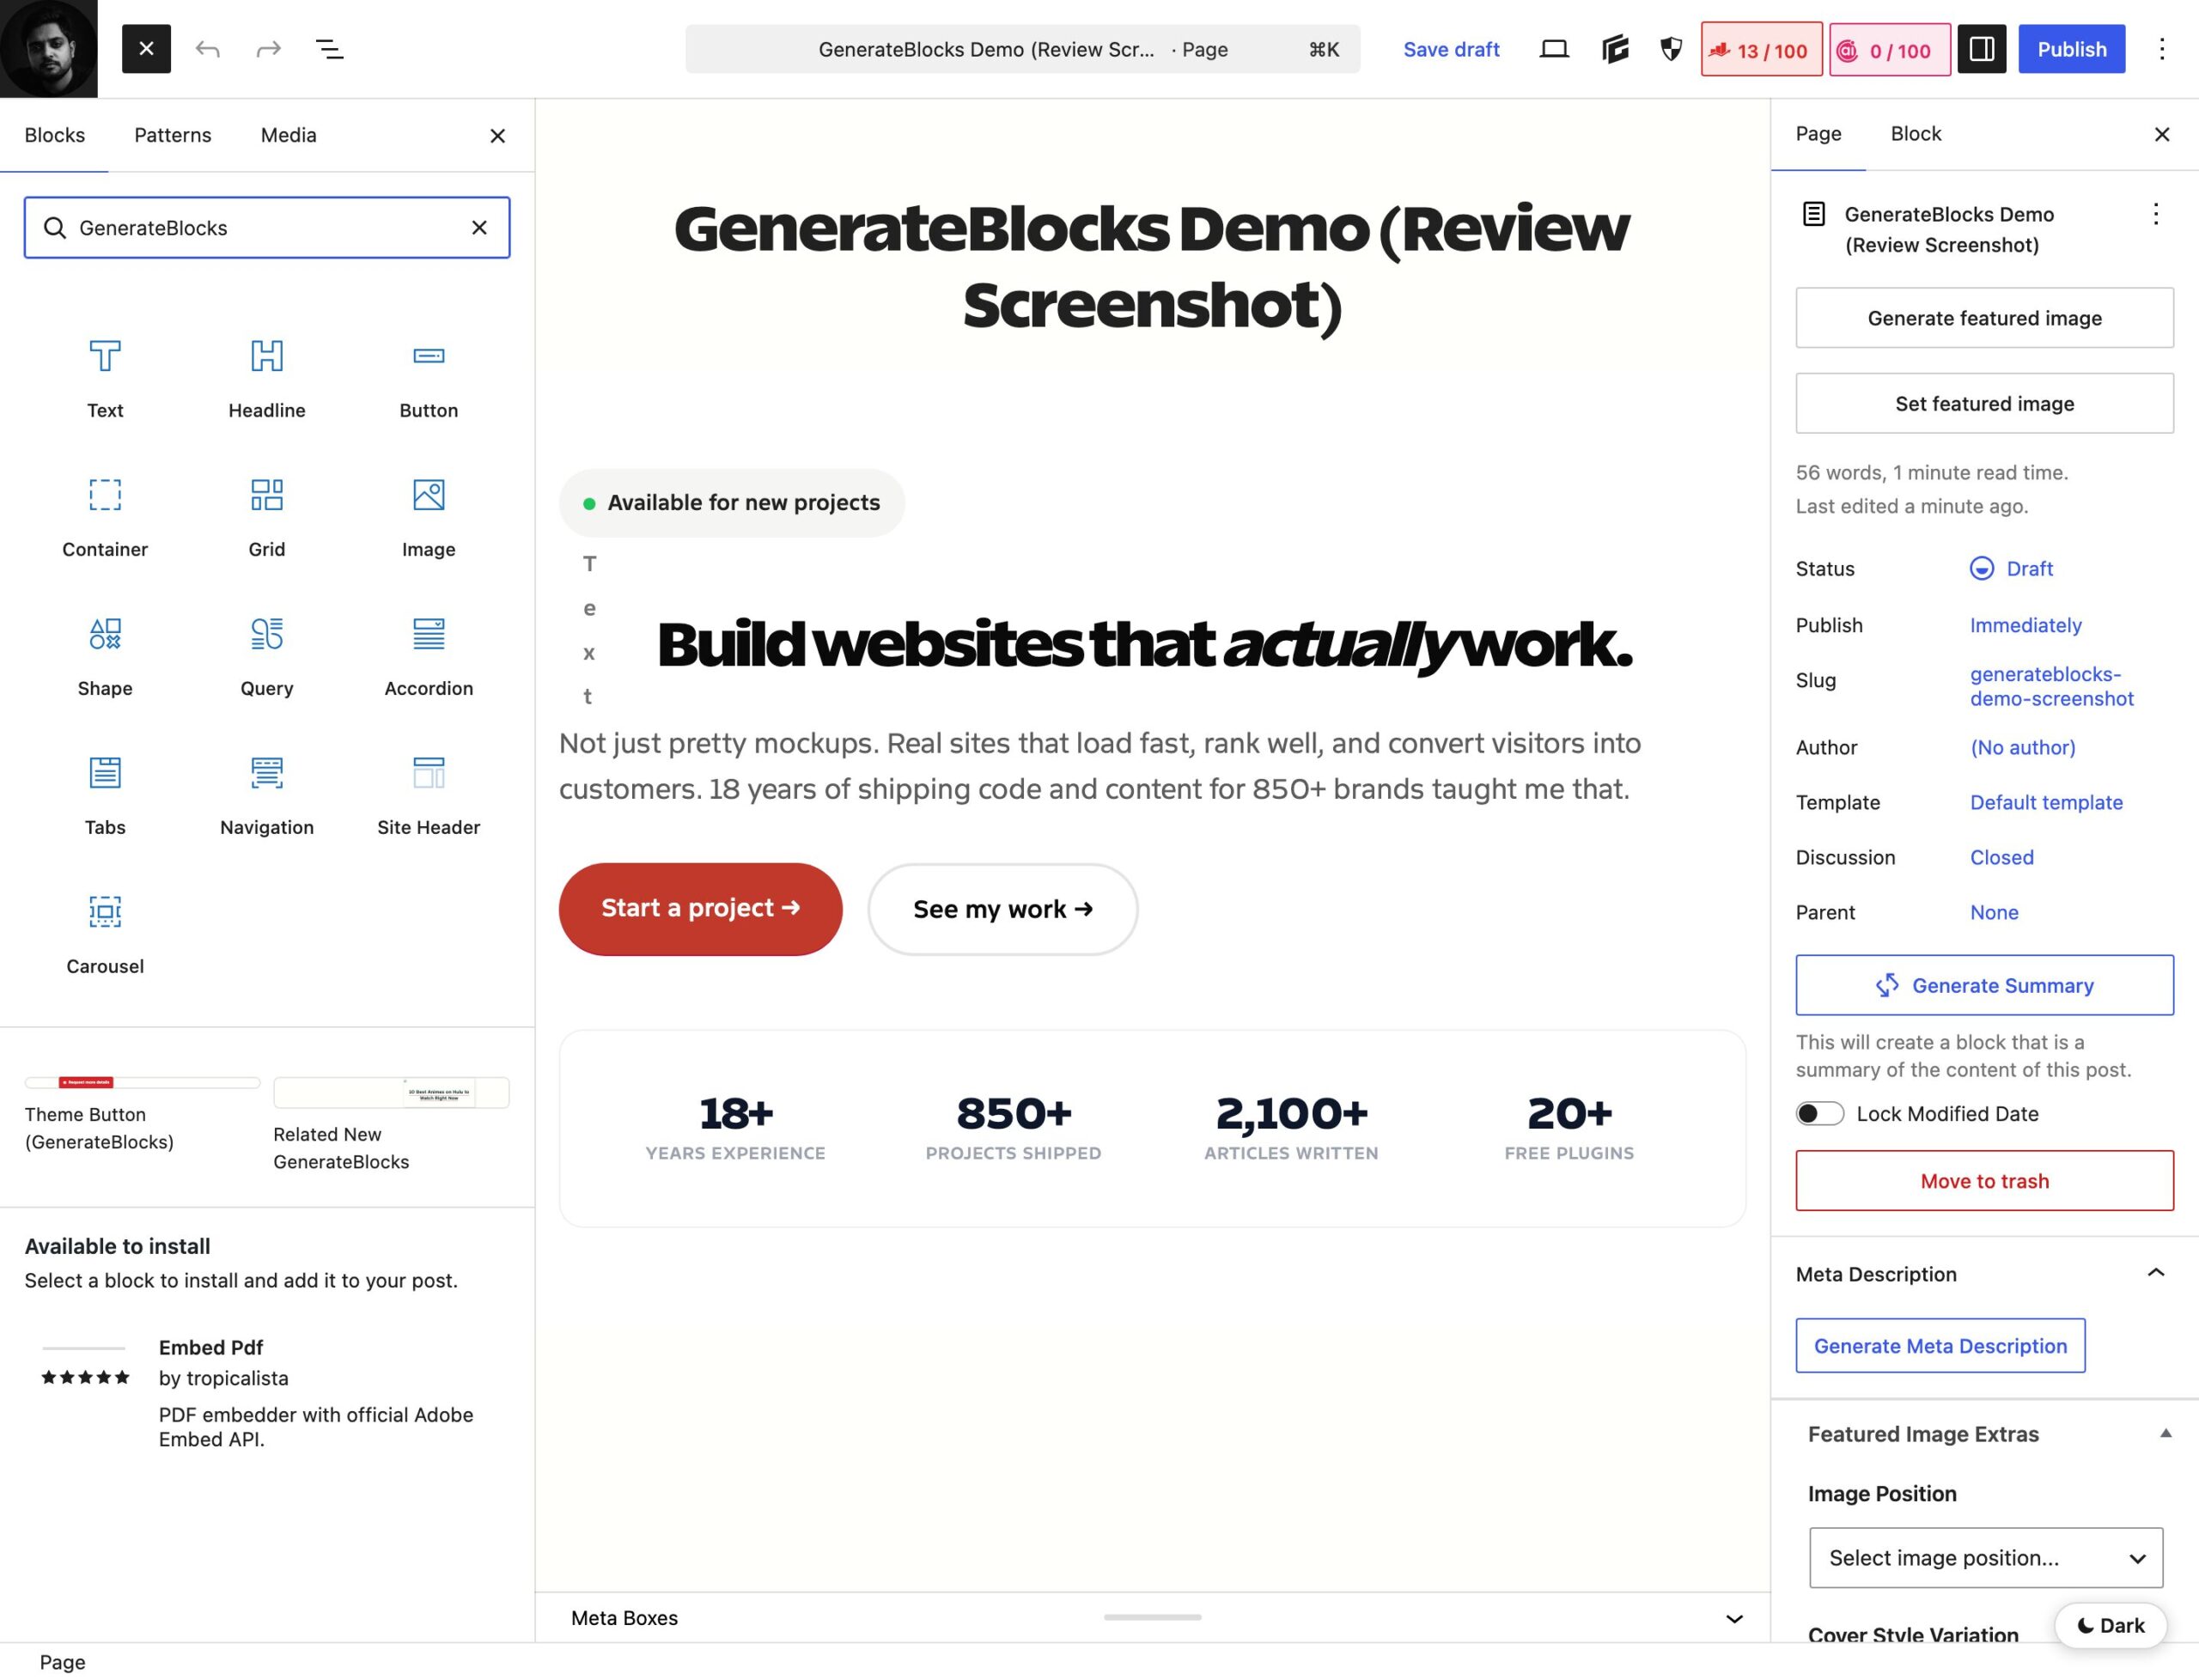Add a Grid block
The width and height of the screenshot is (2199, 1680).
point(267,518)
